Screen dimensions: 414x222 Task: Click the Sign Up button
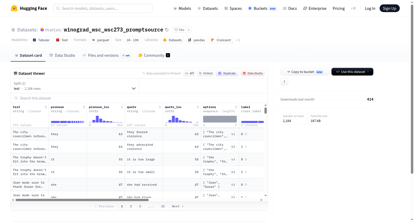pyautogui.click(x=389, y=8)
